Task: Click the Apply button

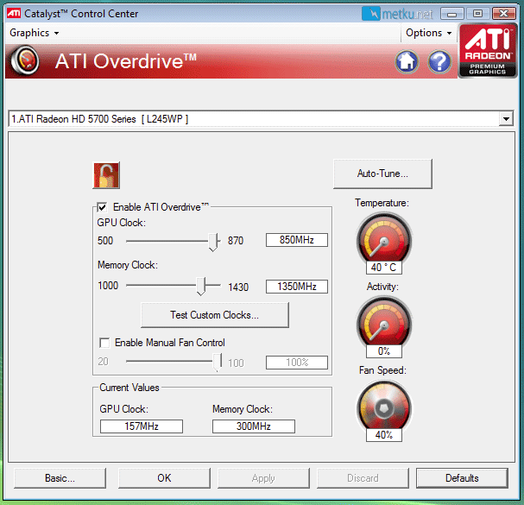Action: (263, 478)
